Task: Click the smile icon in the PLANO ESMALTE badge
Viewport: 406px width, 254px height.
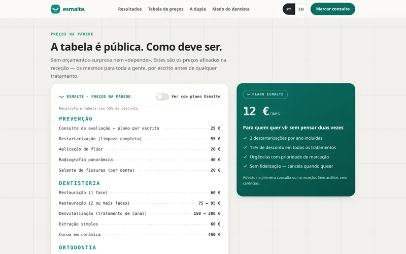Action: click(249, 94)
